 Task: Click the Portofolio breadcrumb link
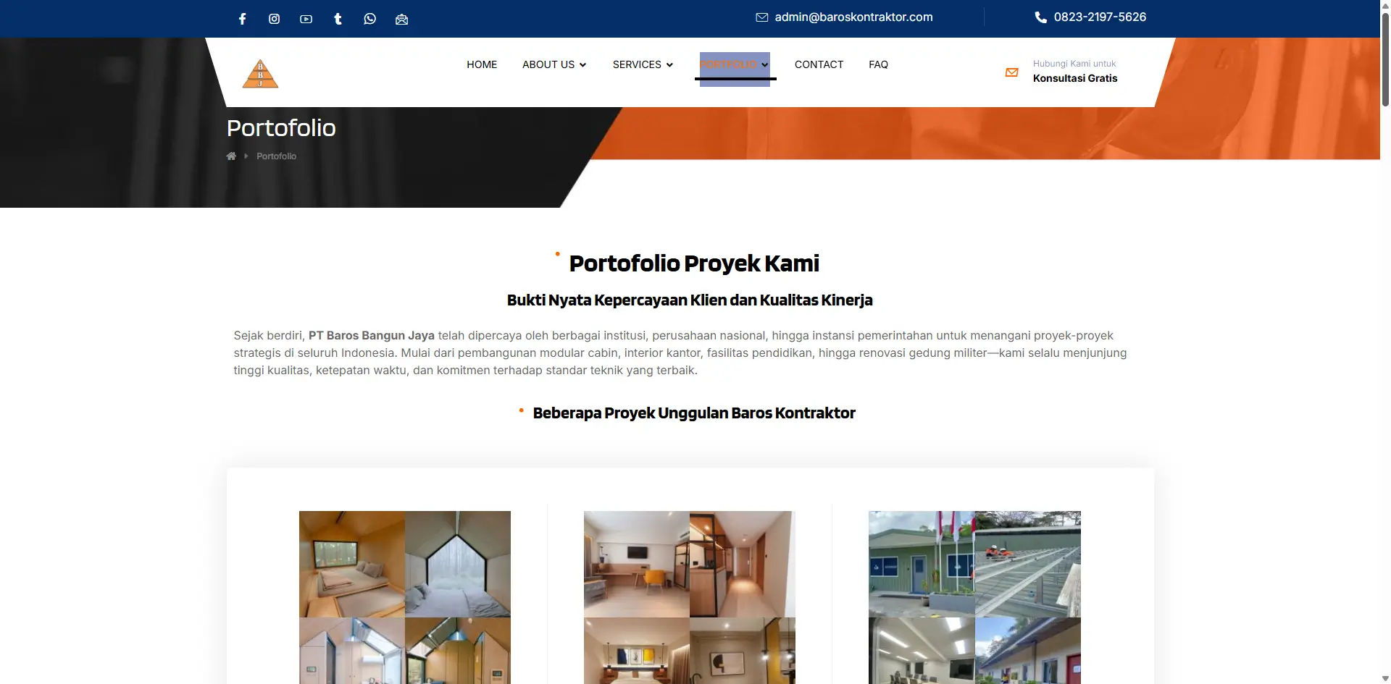pyautogui.click(x=276, y=156)
